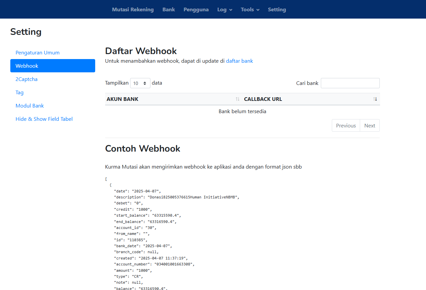426x290 pixels.
Task: Click the Previous pagination button
Action: (x=346, y=126)
